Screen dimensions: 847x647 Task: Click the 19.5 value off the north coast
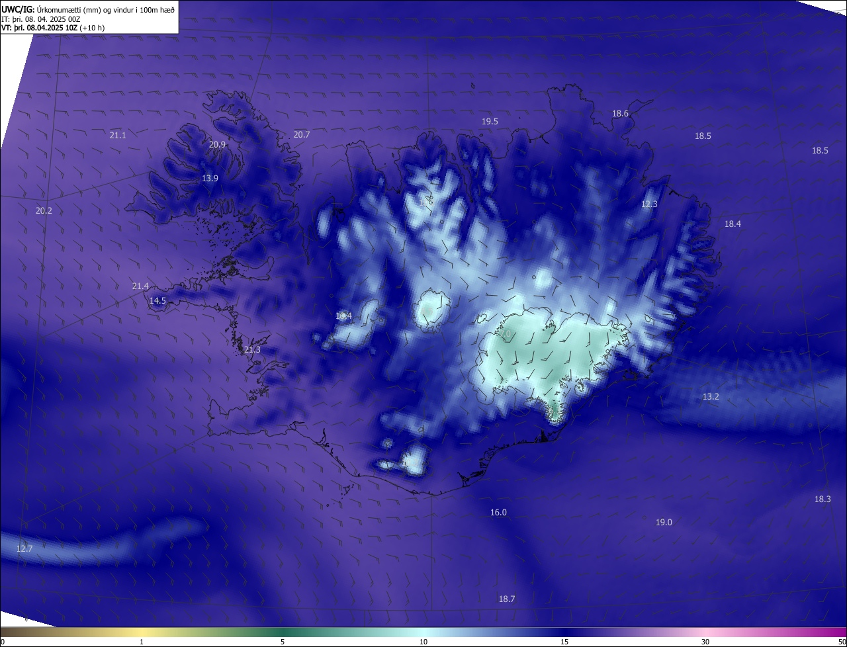(x=490, y=122)
